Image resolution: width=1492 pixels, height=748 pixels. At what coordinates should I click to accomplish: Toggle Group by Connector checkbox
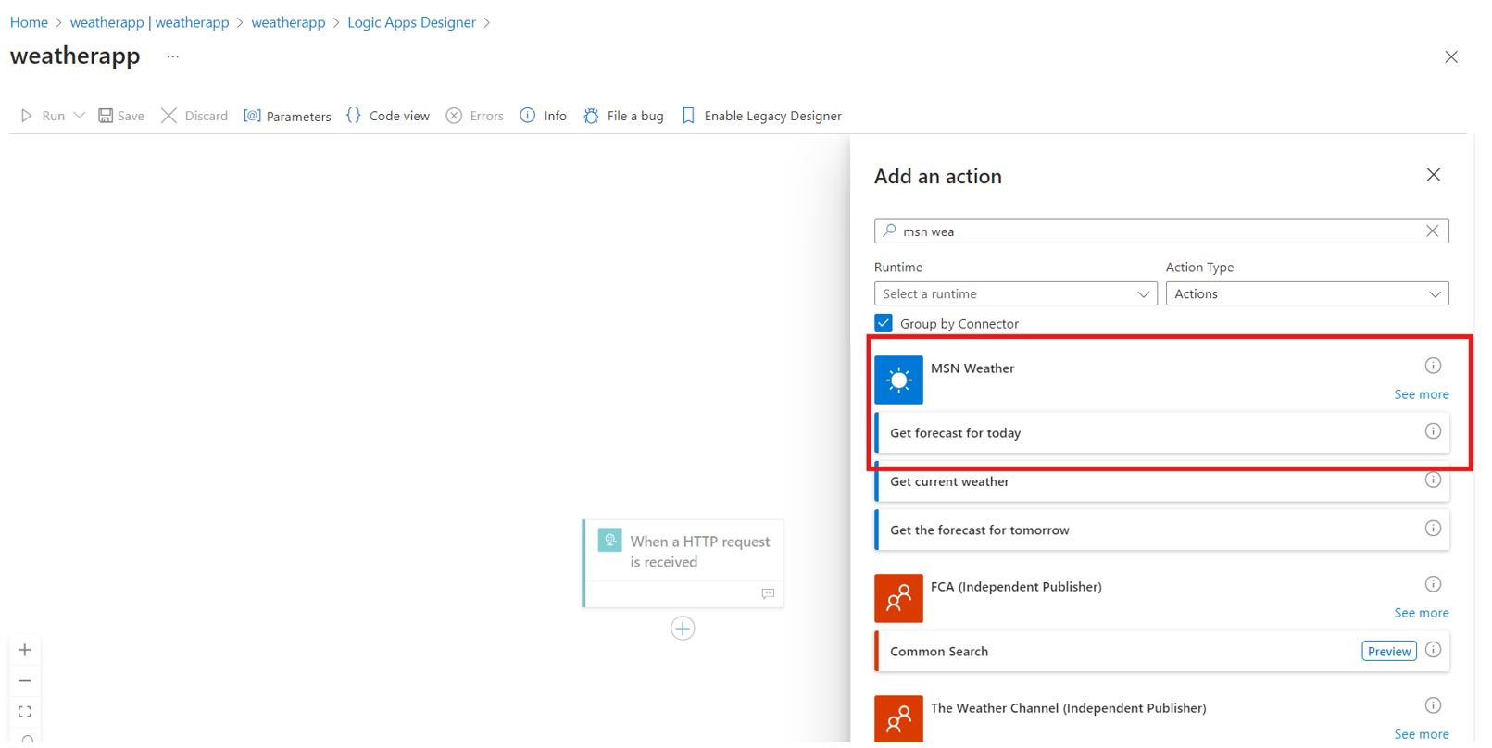pos(884,323)
